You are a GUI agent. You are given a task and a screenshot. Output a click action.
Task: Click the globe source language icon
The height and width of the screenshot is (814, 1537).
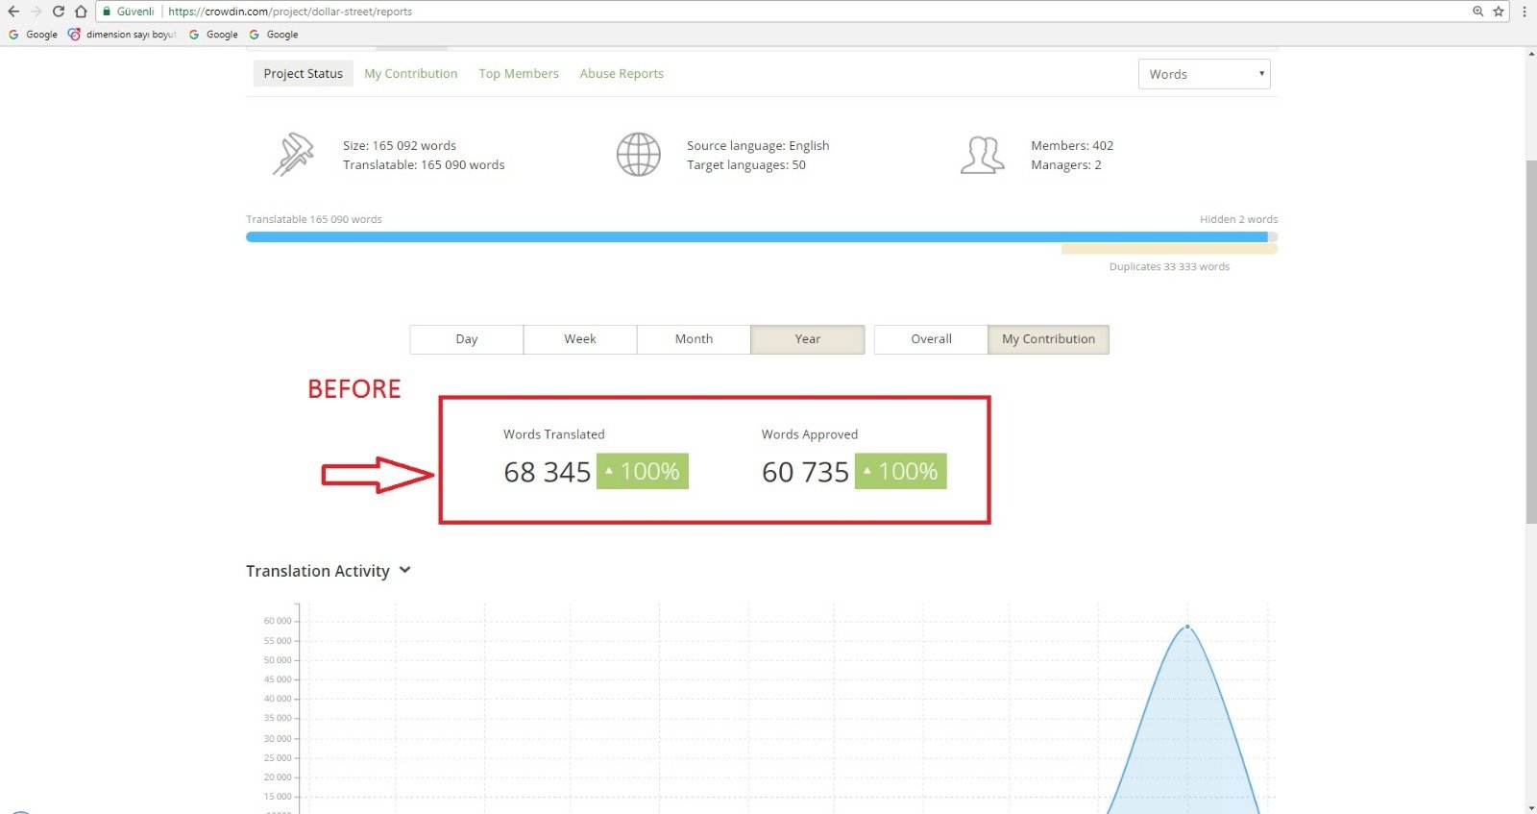point(638,155)
